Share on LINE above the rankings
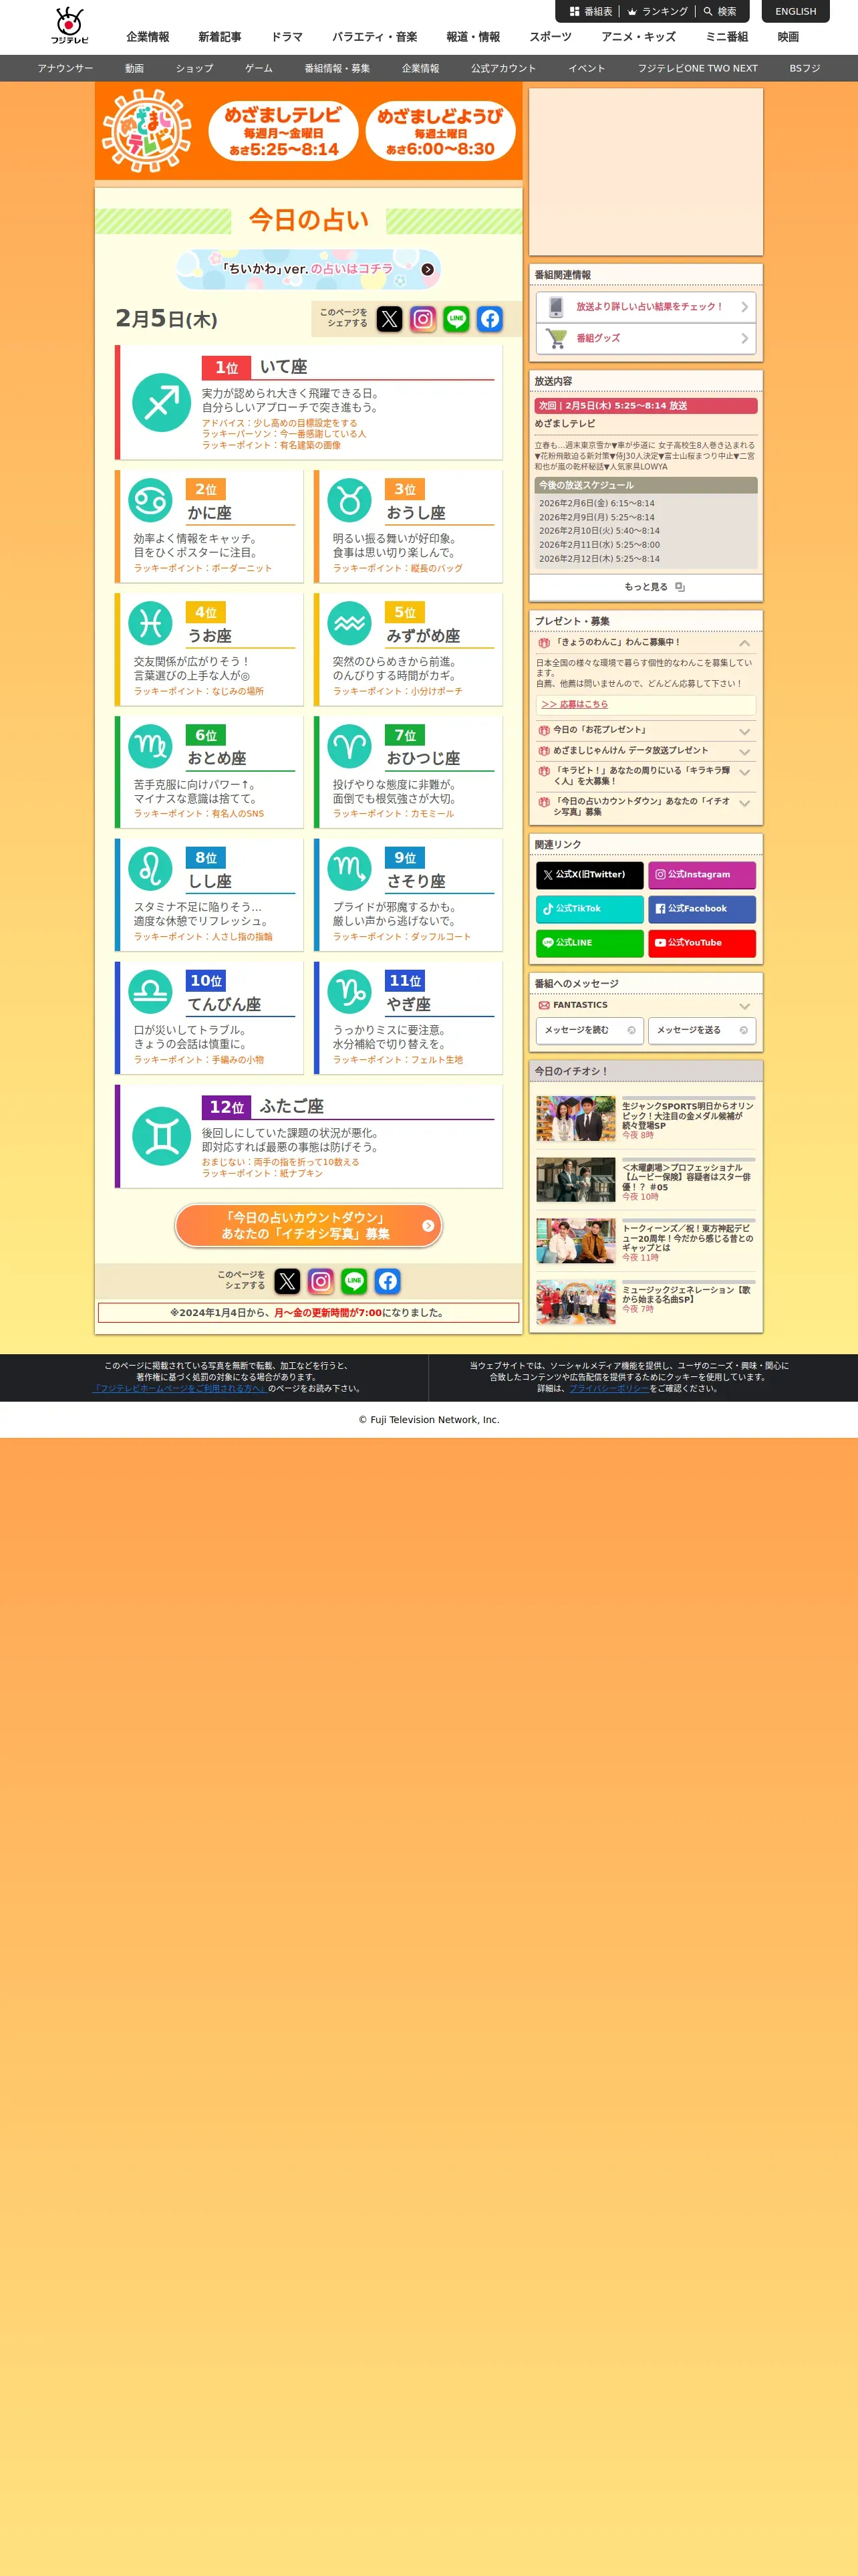 tap(456, 319)
